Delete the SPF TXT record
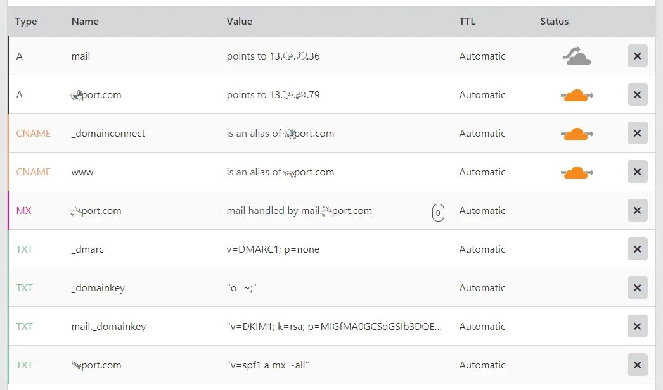 tap(637, 365)
